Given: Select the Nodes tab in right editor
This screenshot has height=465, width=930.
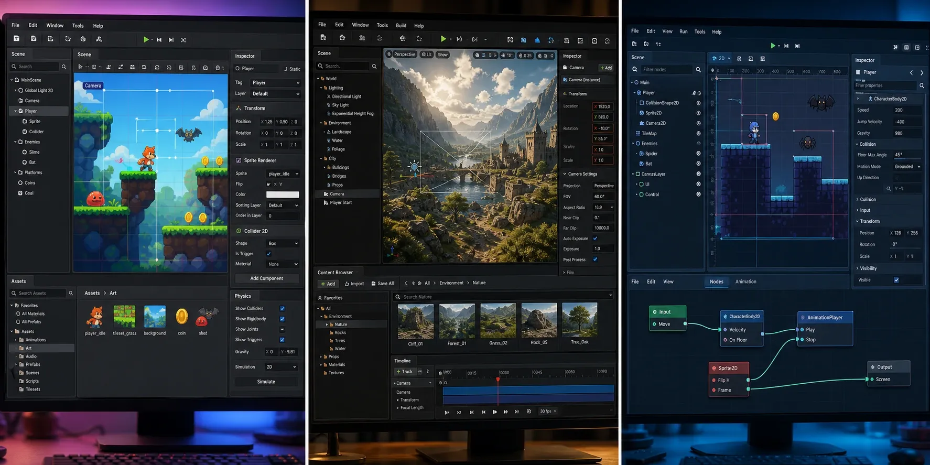Looking at the screenshot, I should [717, 282].
